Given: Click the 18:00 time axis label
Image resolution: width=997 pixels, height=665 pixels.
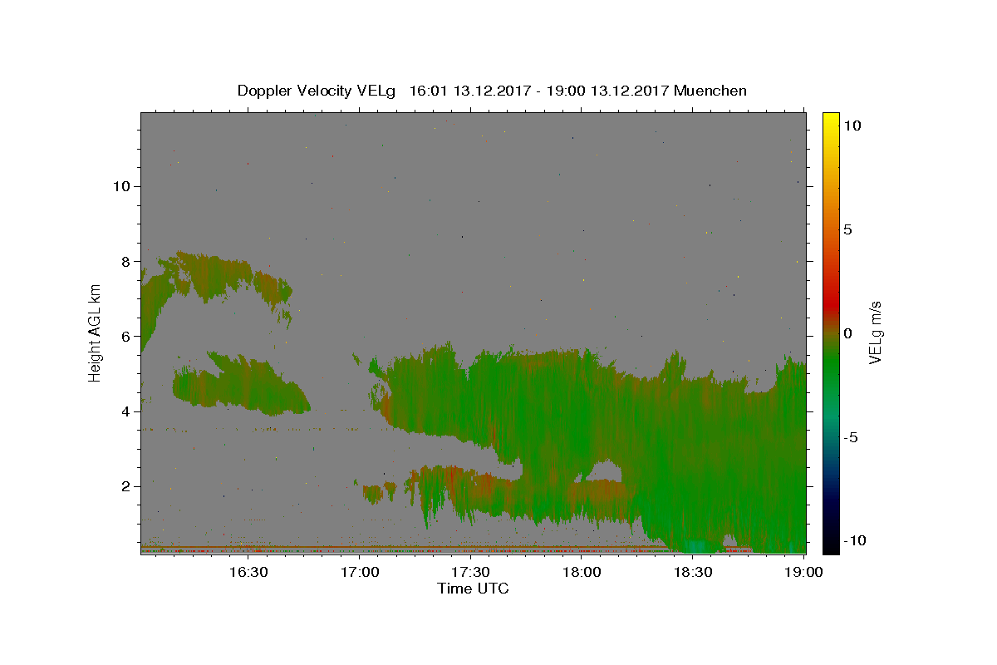Looking at the screenshot, I should point(582,572).
